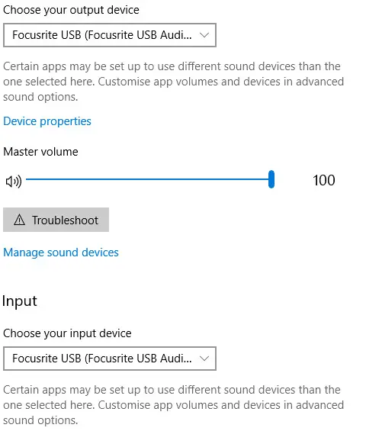
Task: Open the Manage sound devices link
Action: click(x=61, y=252)
